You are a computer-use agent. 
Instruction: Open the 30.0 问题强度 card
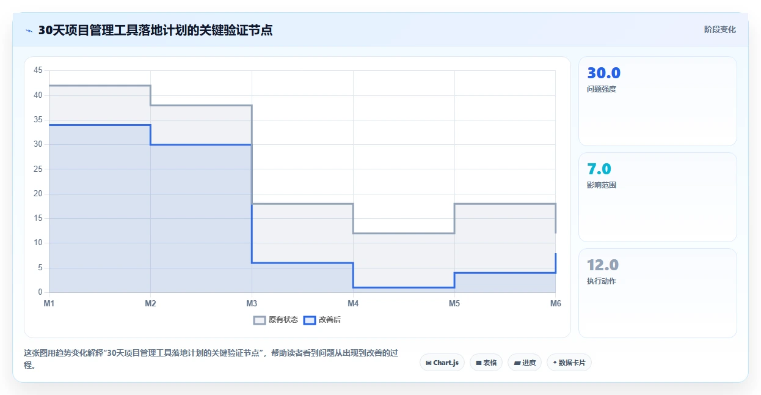pyautogui.click(x=658, y=101)
